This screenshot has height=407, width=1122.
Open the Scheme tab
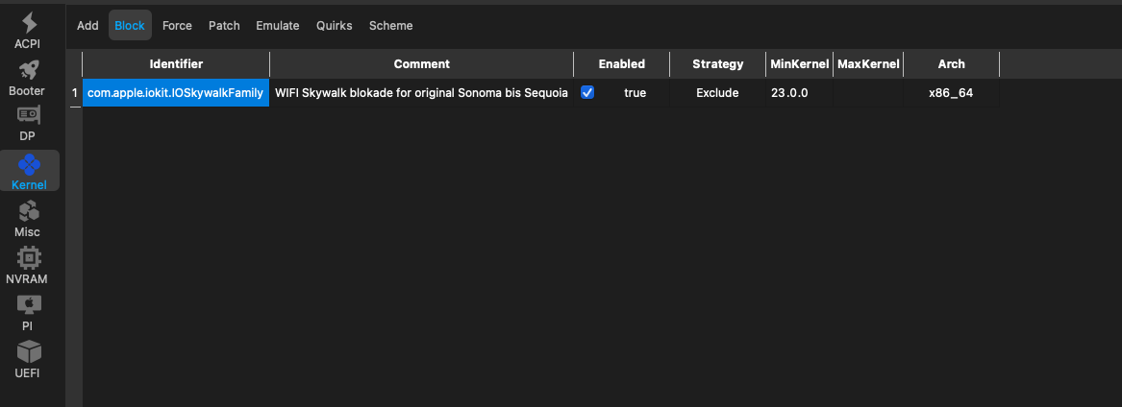click(390, 26)
